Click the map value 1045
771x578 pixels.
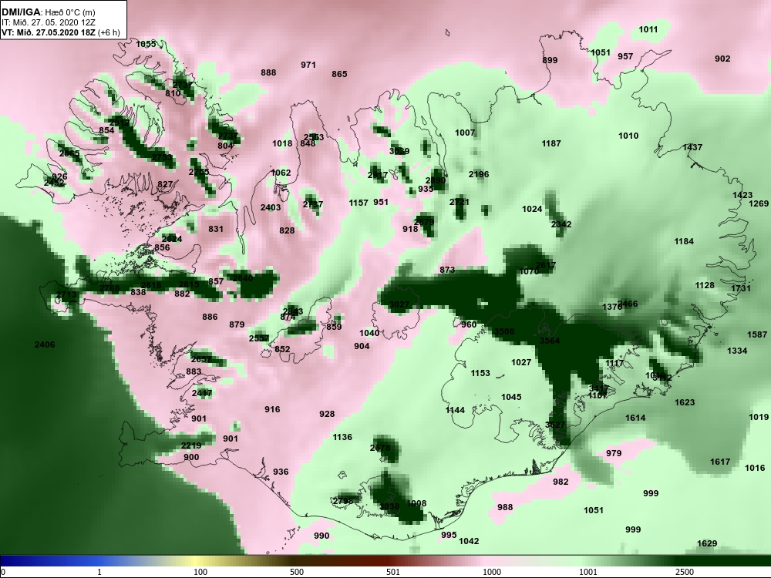511,397
